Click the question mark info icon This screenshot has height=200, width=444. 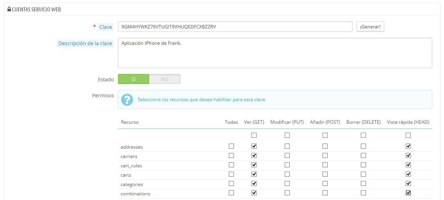point(127,100)
